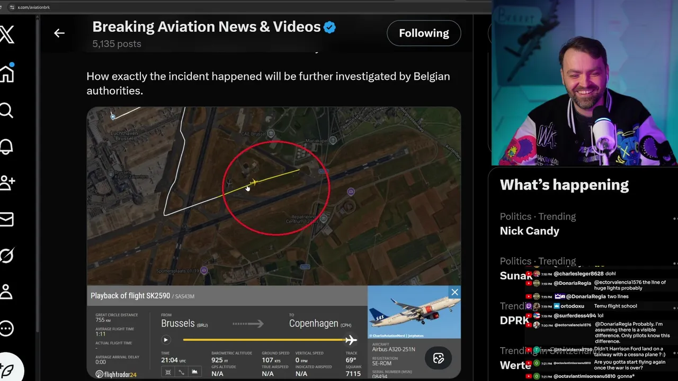Open the Profile person icon
678x381 pixels.
tap(6, 292)
